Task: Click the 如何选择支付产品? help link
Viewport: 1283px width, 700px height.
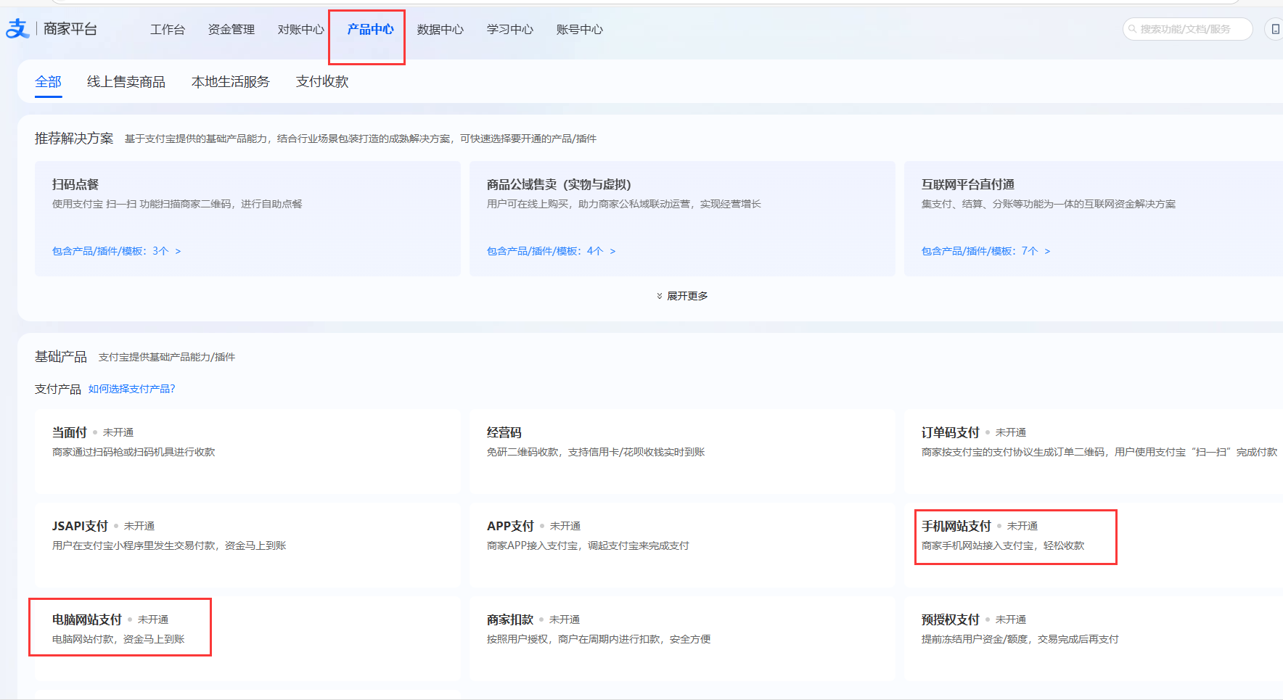Action: pyautogui.click(x=132, y=389)
